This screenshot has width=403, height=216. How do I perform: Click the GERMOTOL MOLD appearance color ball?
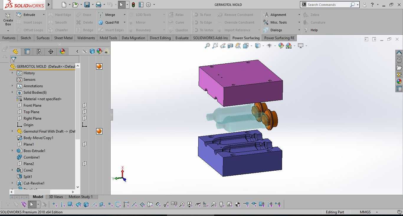pyautogui.click(x=99, y=66)
